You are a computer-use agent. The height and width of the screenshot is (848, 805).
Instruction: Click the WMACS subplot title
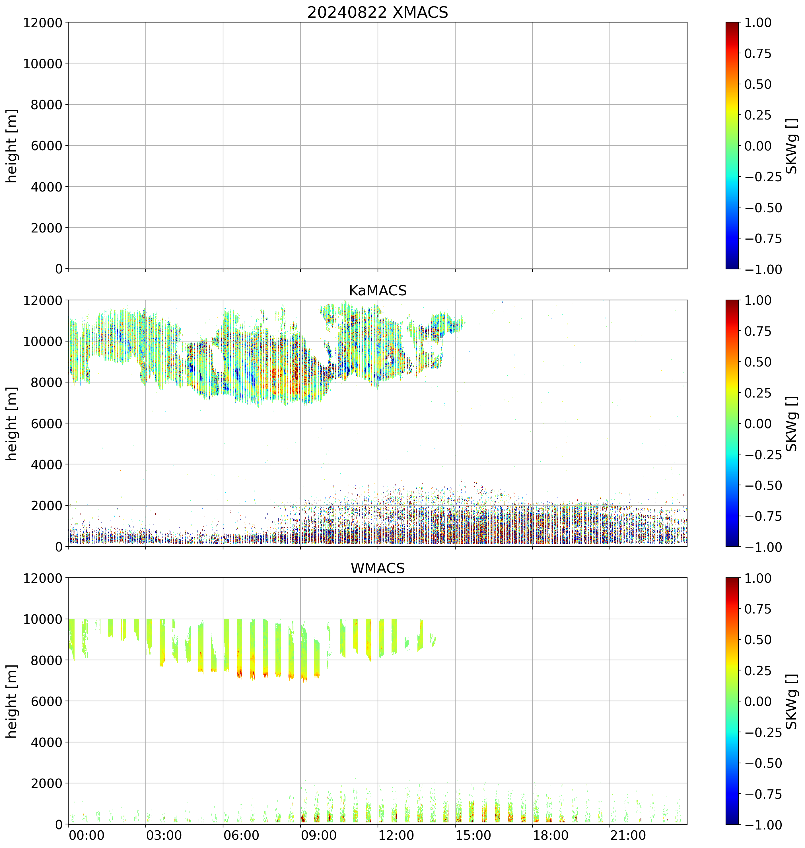tap(377, 568)
